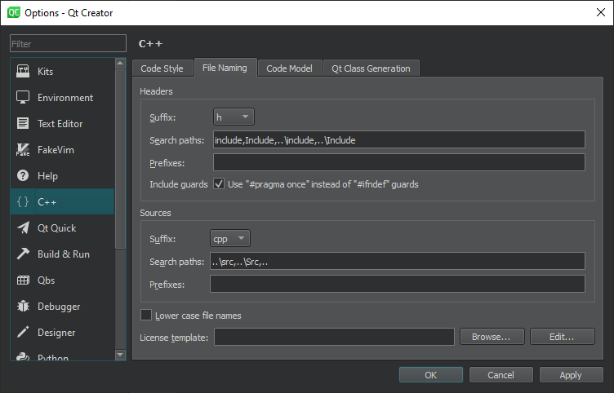Click the License template field
This screenshot has width=614, height=393.
tap(335, 337)
